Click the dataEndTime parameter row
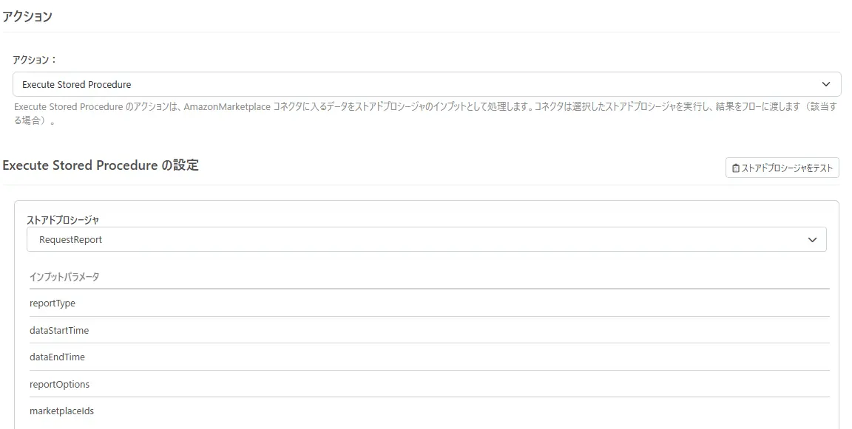 click(x=57, y=357)
